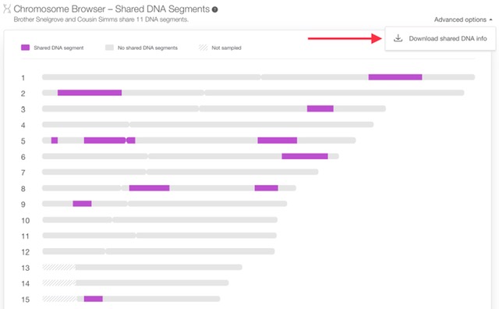Click the purple Shared DNA segment legend swatch
499x309 pixels.
click(25, 48)
